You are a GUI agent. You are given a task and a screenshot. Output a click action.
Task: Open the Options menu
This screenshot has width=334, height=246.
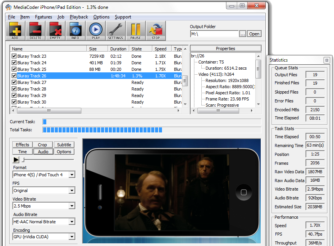pos(101,17)
